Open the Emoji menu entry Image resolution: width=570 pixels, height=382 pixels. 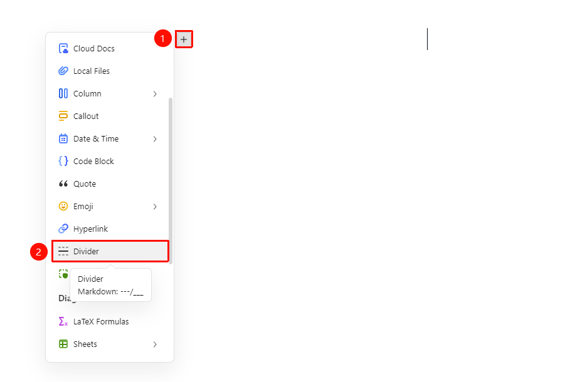110,206
